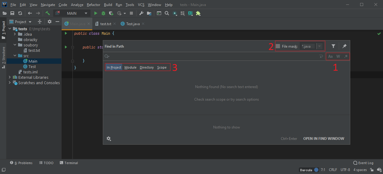Screen dimensions: 383x174
Task: Open Search Everywhere with magnifier icon
Action: (x=167, y=13)
